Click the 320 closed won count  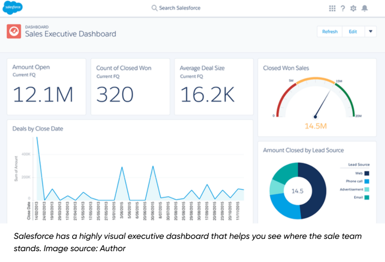point(115,94)
